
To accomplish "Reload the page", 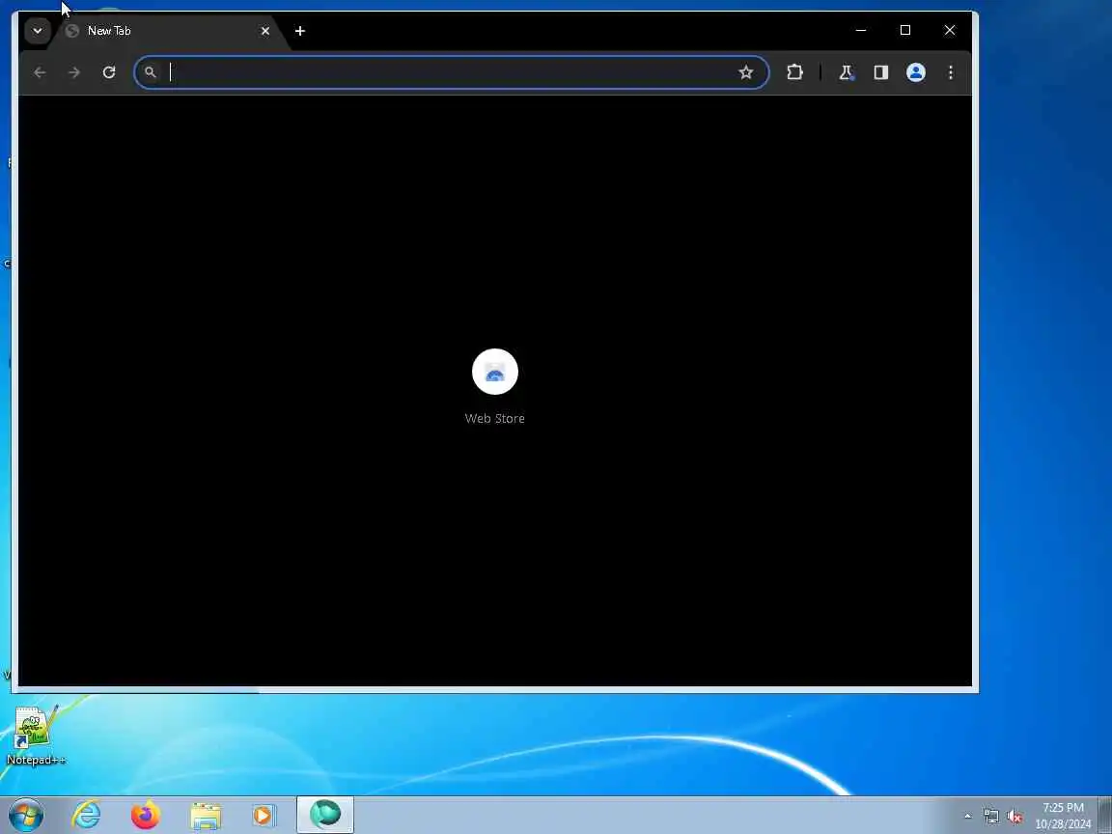I will click(108, 72).
